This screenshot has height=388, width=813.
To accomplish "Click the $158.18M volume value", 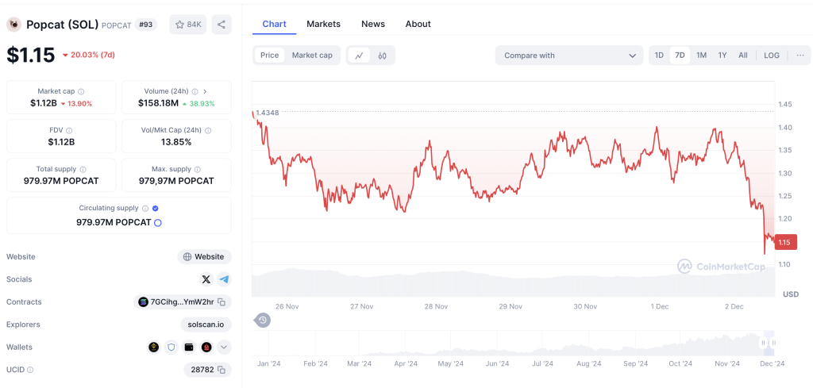I will tap(158, 104).
